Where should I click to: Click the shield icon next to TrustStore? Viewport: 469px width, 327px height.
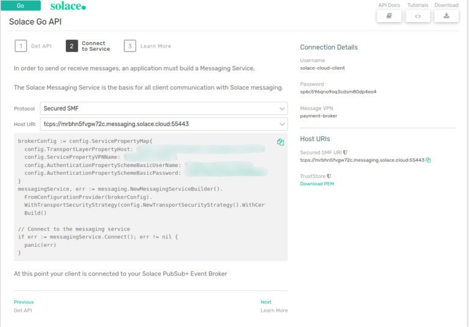pyautogui.click(x=329, y=176)
